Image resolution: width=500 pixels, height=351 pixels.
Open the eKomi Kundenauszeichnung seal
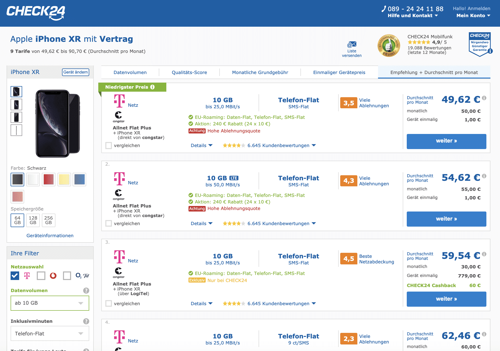[389, 46]
